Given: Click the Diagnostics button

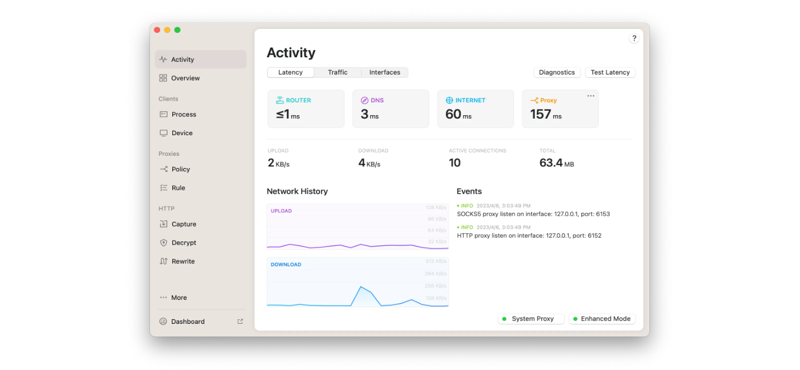Looking at the screenshot, I should [x=556, y=72].
